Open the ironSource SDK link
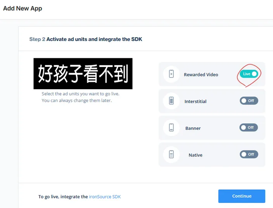Screen dimensions: 273x208 (x=105, y=197)
